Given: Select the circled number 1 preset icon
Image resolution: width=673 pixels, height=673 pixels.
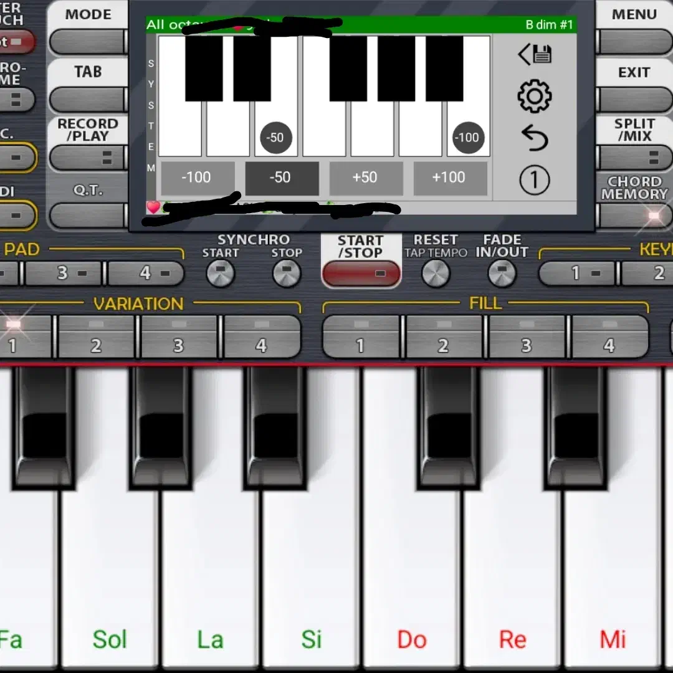Looking at the screenshot, I should click(534, 181).
